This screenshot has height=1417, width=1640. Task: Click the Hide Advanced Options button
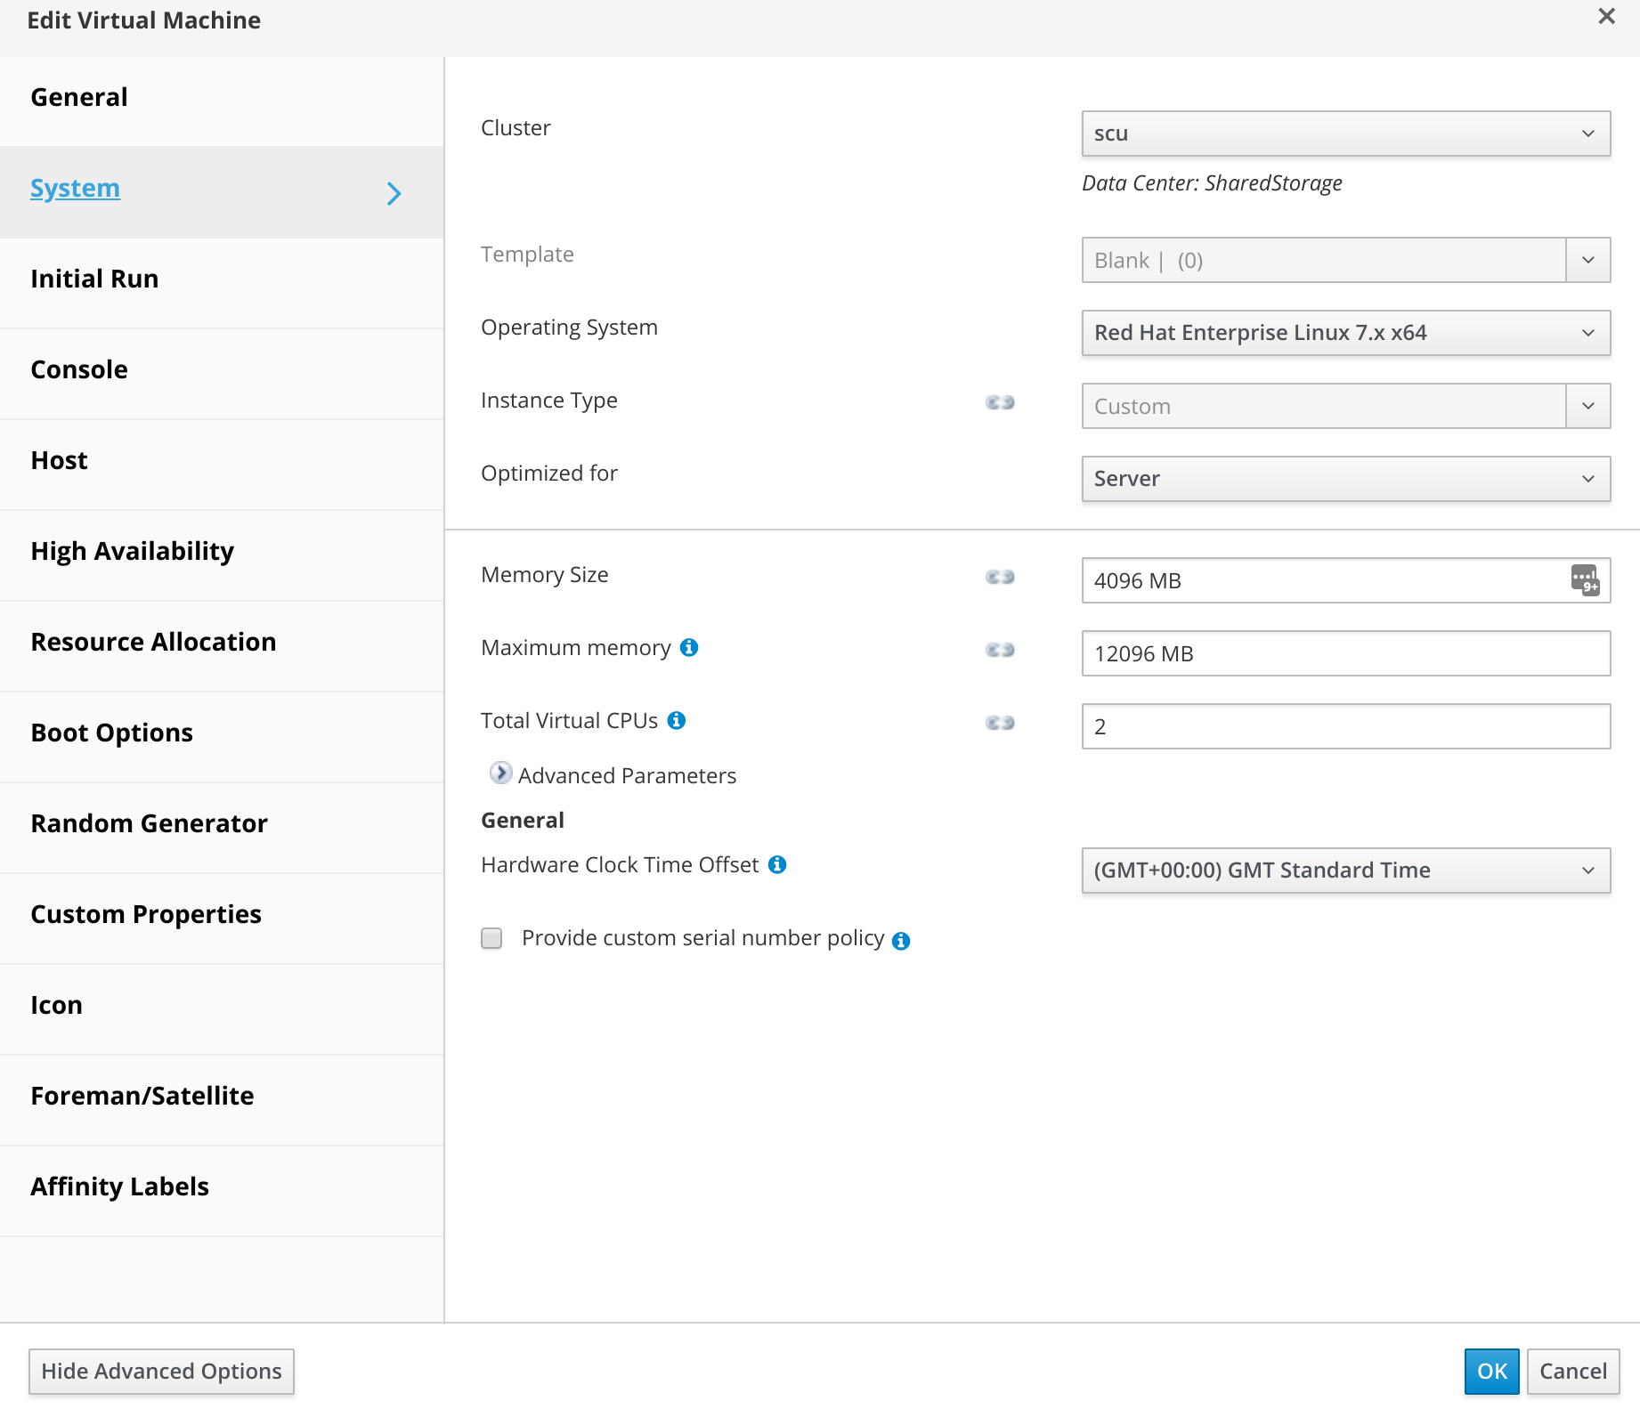(161, 1372)
